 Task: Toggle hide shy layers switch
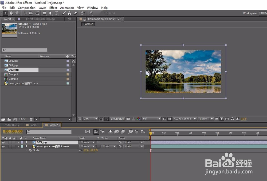click(110, 132)
